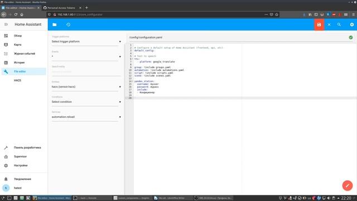Save the configuration.yaml file

[319, 25]
